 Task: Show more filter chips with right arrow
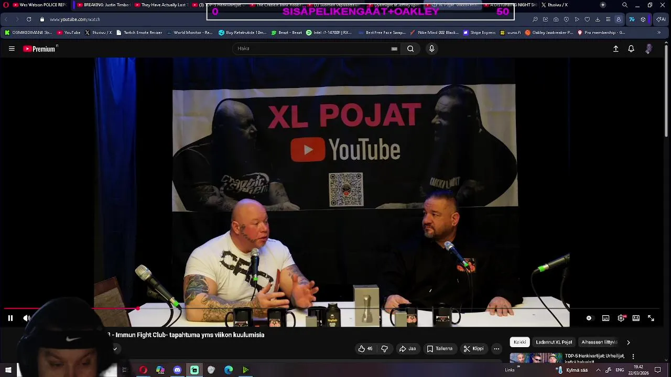[x=628, y=342]
